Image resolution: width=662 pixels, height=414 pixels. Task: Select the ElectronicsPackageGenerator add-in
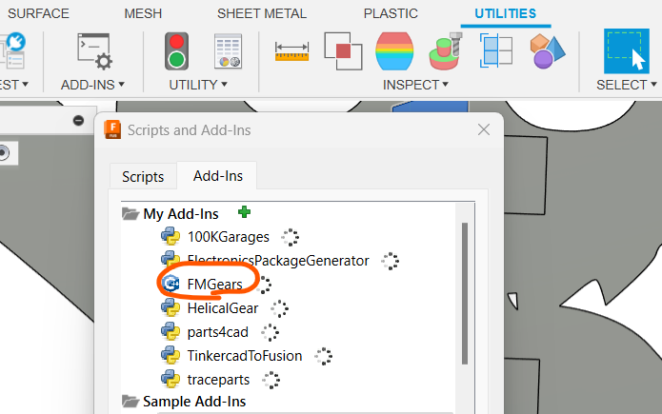(278, 261)
